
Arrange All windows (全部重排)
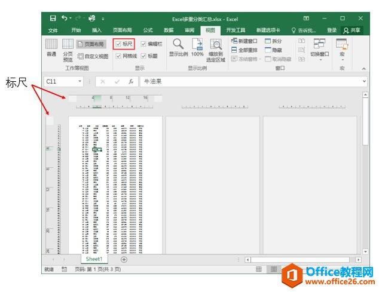(244, 50)
